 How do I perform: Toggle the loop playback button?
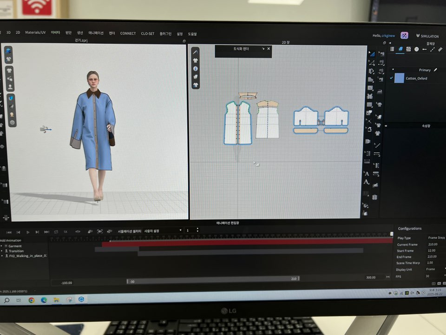tap(56, 232)
